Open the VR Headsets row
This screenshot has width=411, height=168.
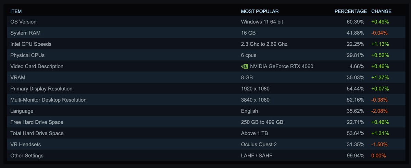coord(26,144)
